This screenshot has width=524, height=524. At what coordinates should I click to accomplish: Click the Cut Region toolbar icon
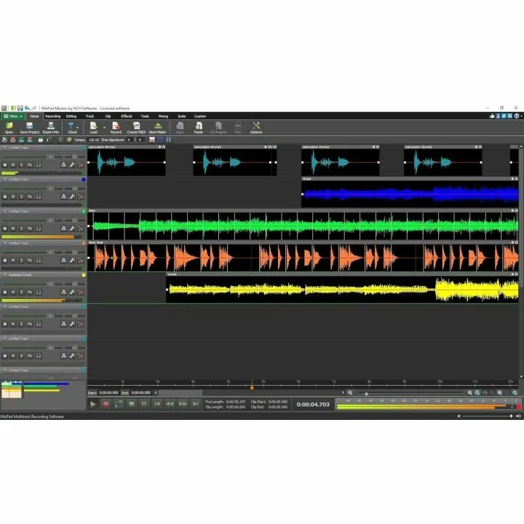point(218,127)
